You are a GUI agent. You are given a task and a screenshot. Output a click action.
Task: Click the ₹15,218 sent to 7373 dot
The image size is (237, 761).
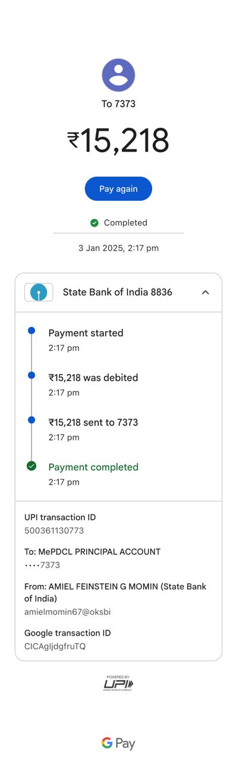31,420
